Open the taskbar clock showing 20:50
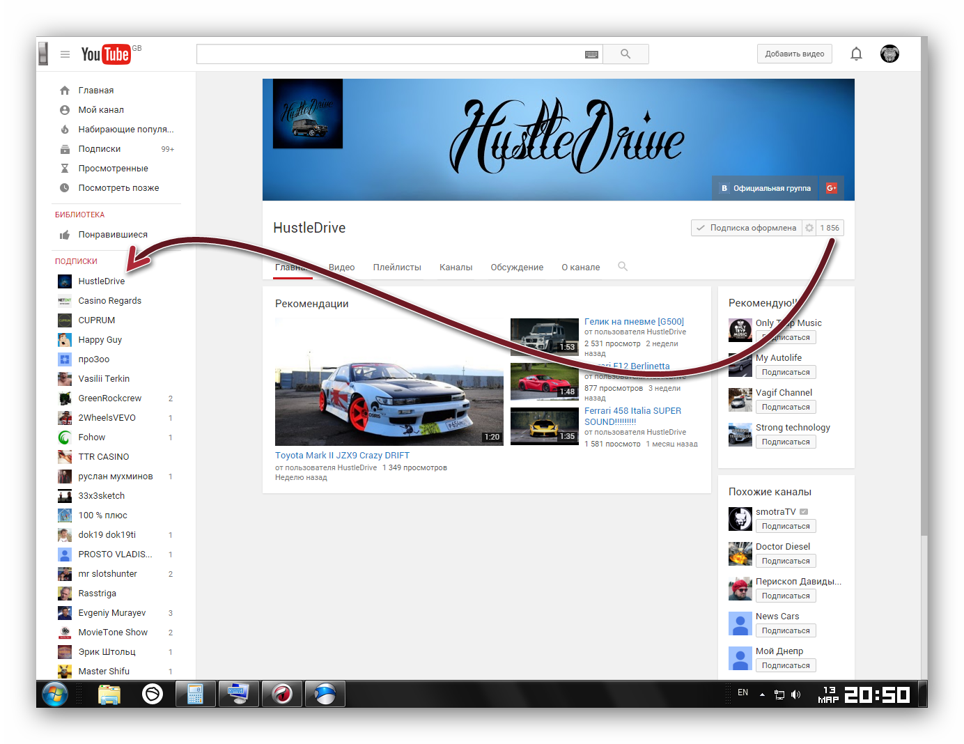Viewport: 964px width, 744px height. click(x=877, y=695)
